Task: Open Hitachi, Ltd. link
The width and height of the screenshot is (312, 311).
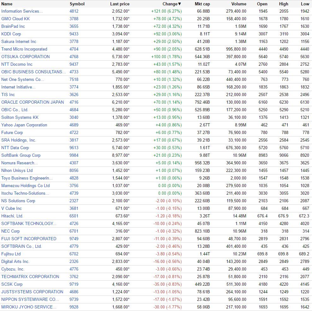Action: 12,216
